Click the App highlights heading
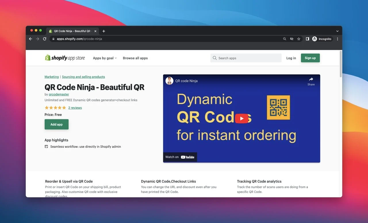368x223 pixels. pyautogui.click(x=56, y=140)
